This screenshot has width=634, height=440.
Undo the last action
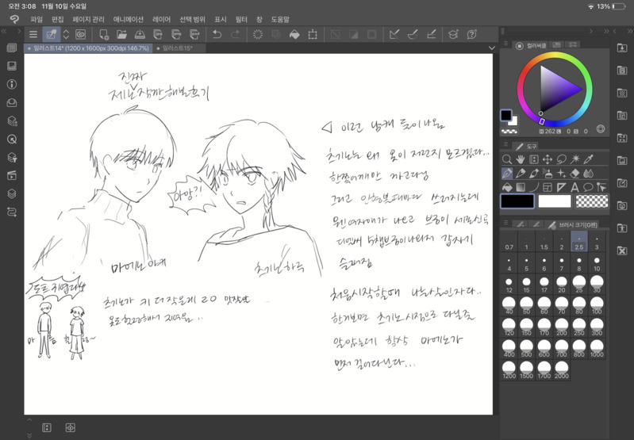click(x=217, y=35)
